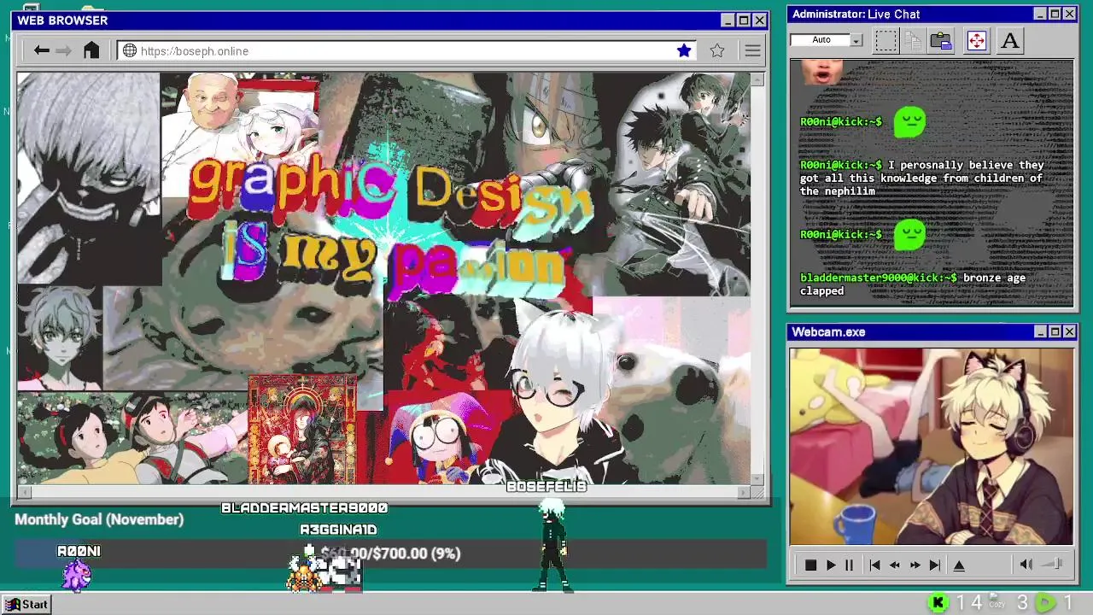Pause playback in Webcam.exe
This screenshot has width=1093, height=615.
click(849, 565)
